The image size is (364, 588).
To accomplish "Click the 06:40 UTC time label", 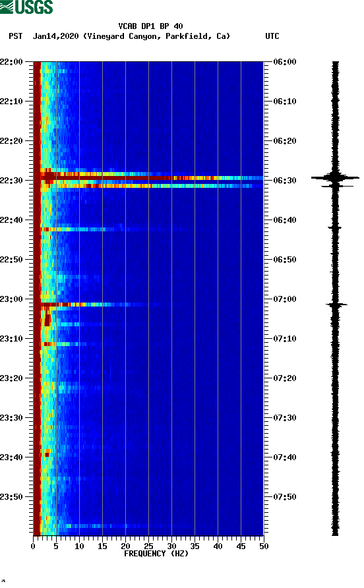I will (285, 220).
